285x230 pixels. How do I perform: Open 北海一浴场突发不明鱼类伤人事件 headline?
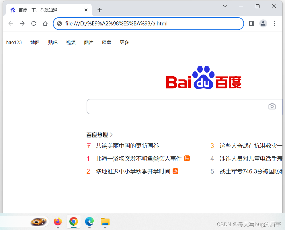(x=139, y=159)
